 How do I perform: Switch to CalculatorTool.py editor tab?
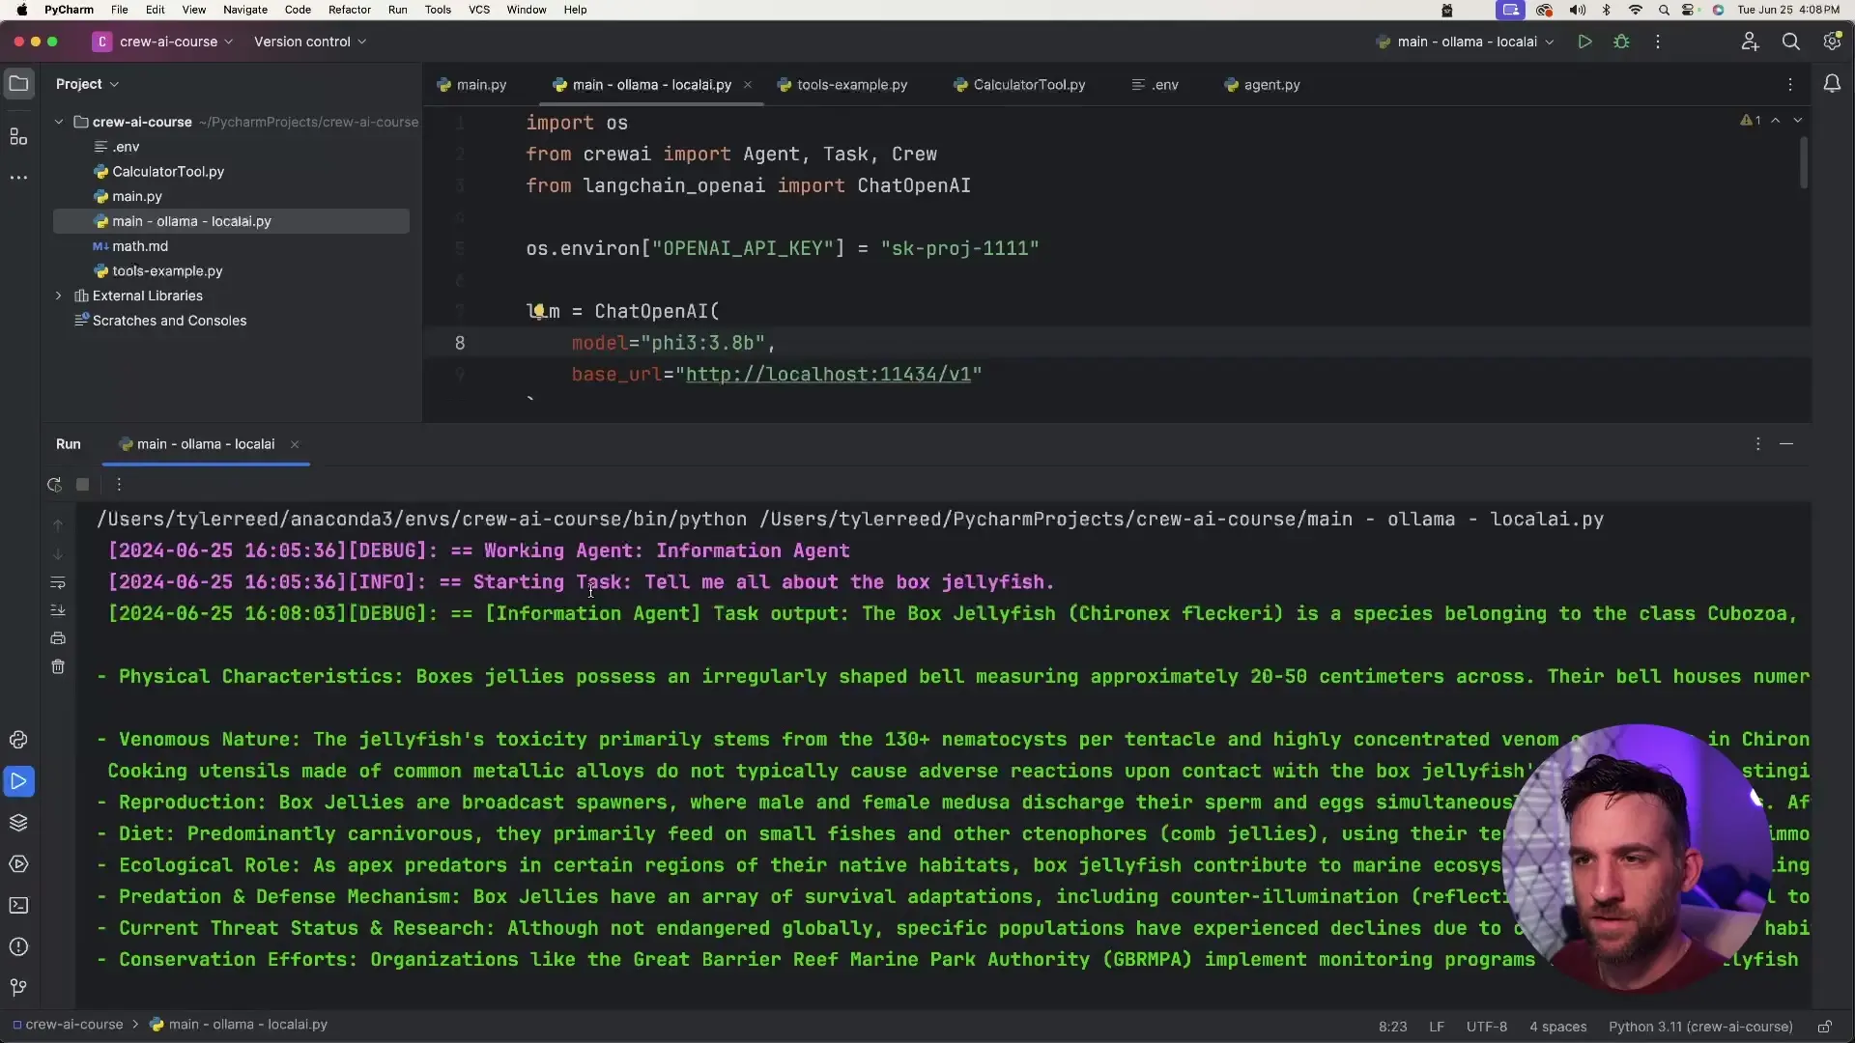(x=1019, y=85)
